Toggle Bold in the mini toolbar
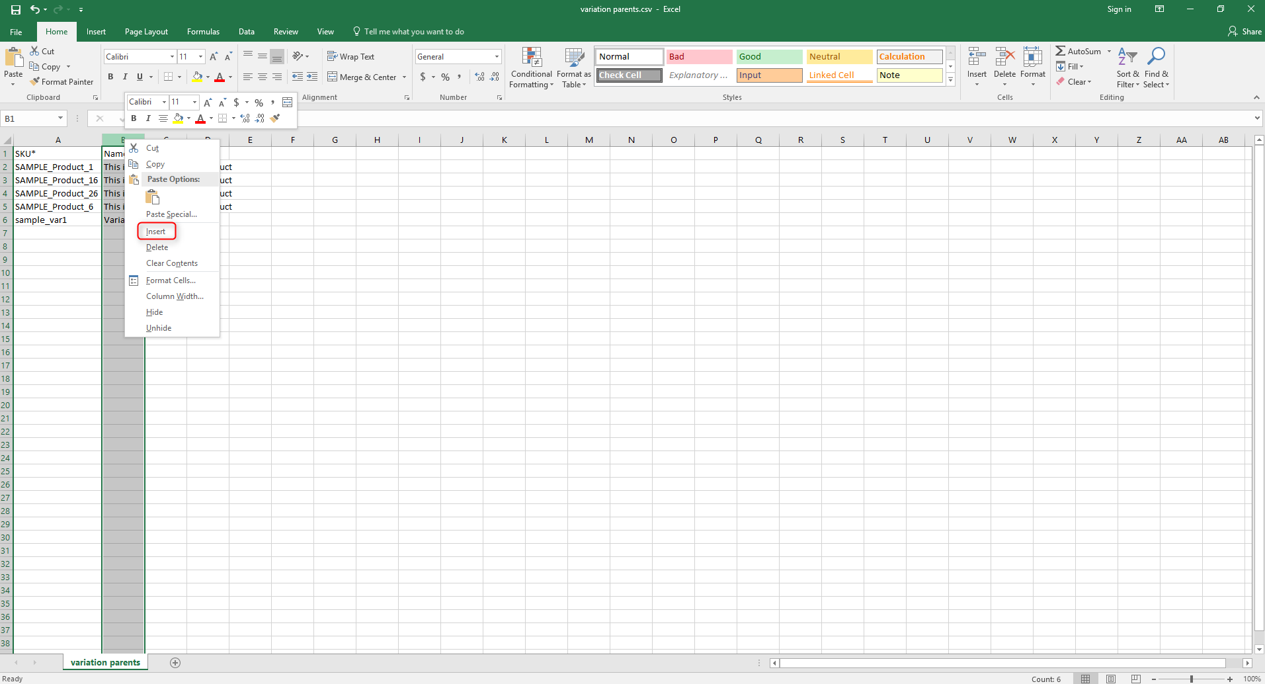This screenshot has height=684, width=1265. coord(134,118)
